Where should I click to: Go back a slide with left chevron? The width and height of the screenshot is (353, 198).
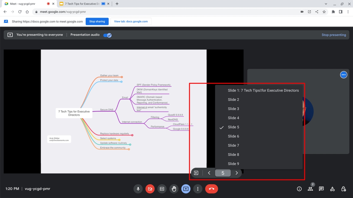tap(209, 173)
